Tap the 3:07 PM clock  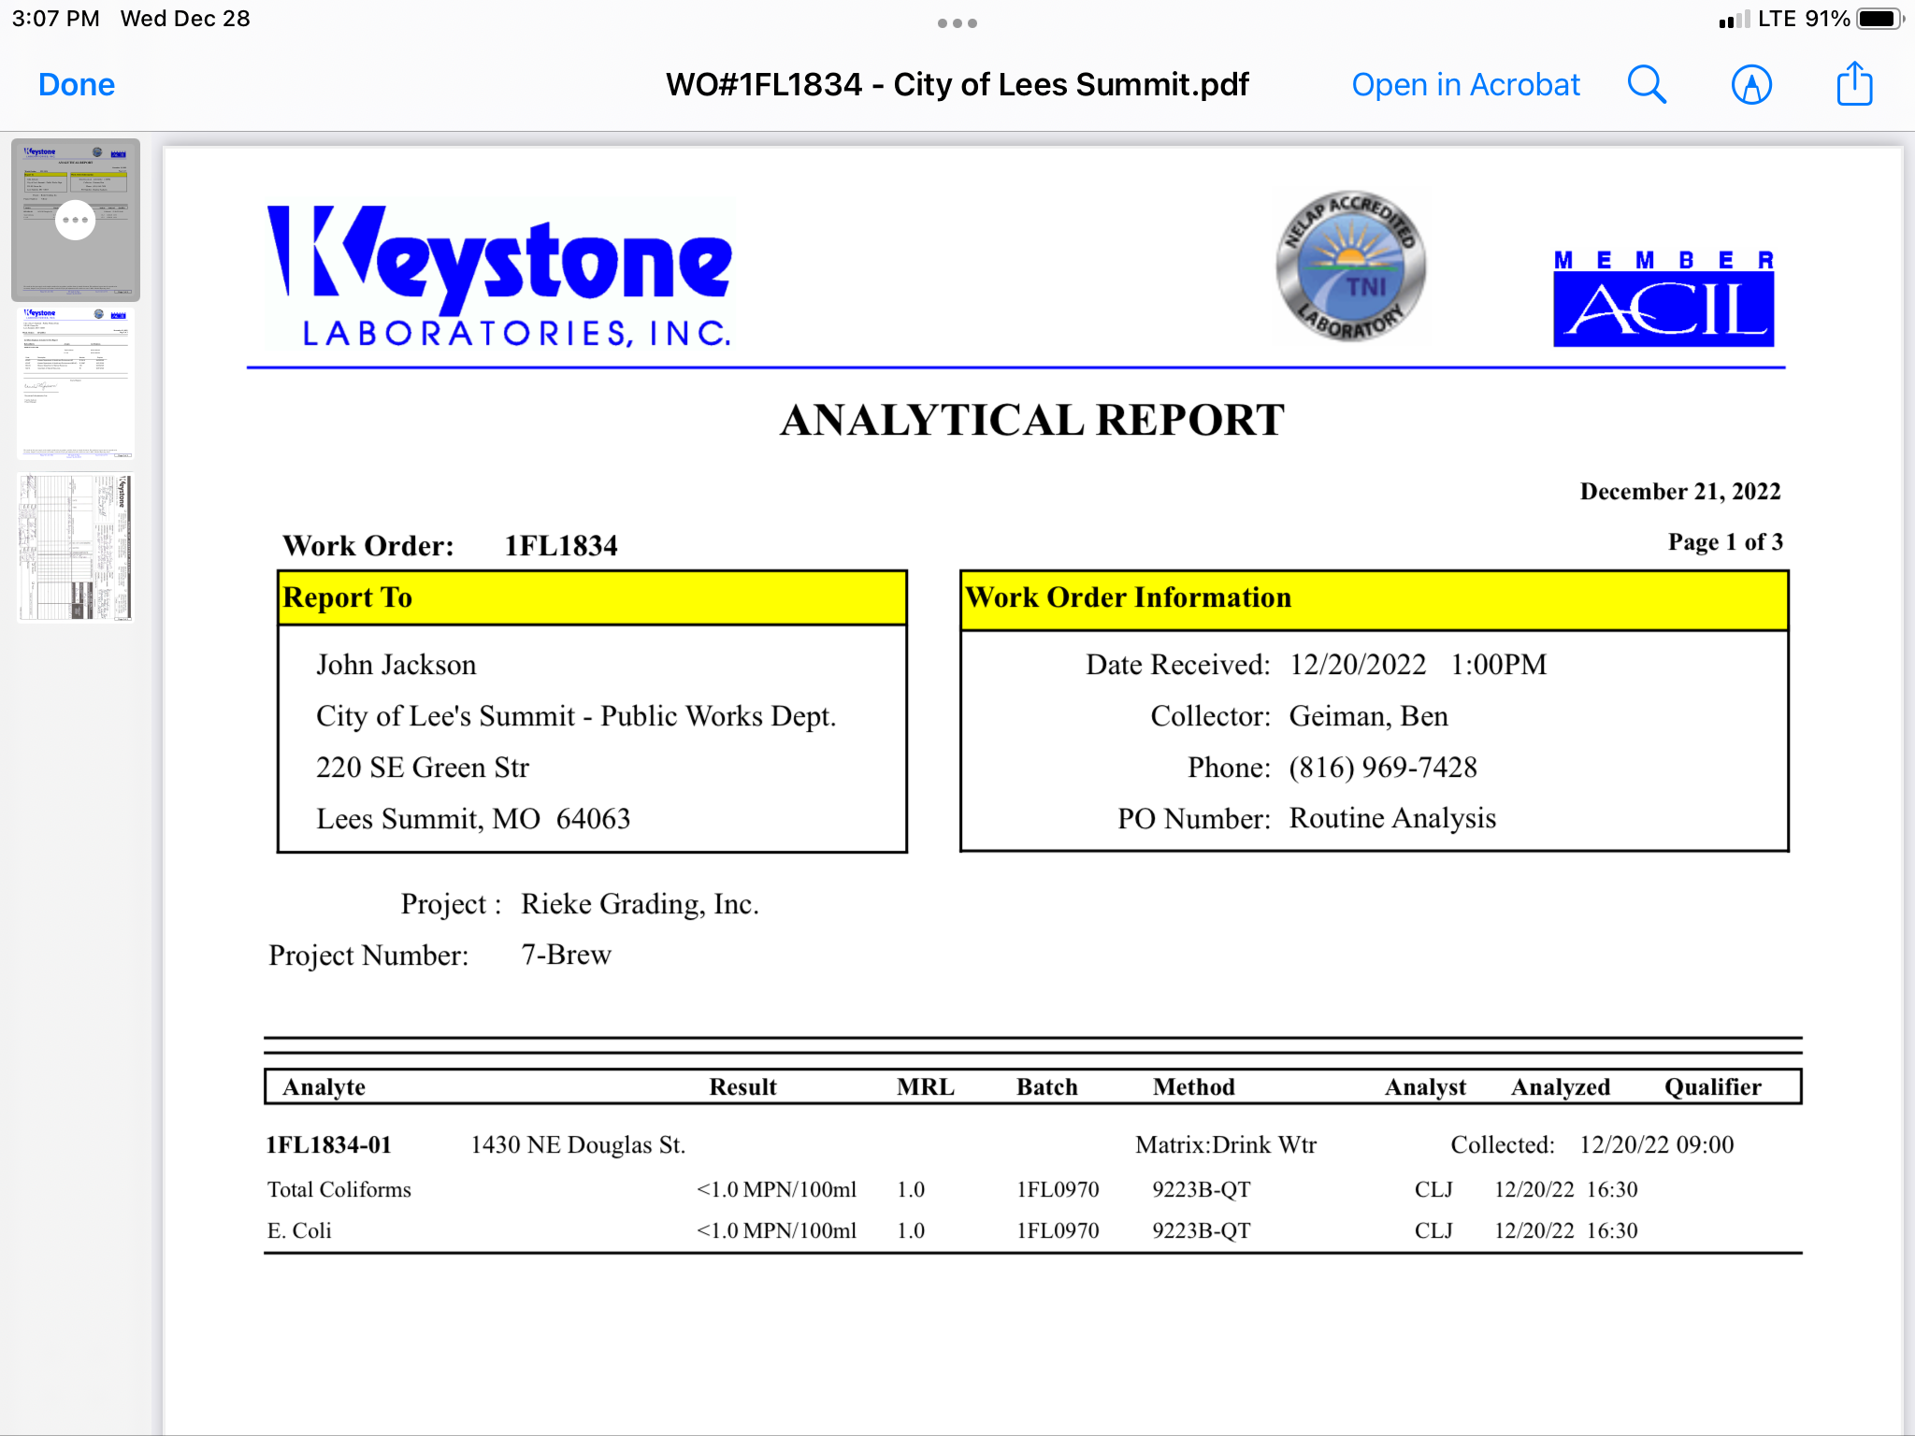coord(55,19)
